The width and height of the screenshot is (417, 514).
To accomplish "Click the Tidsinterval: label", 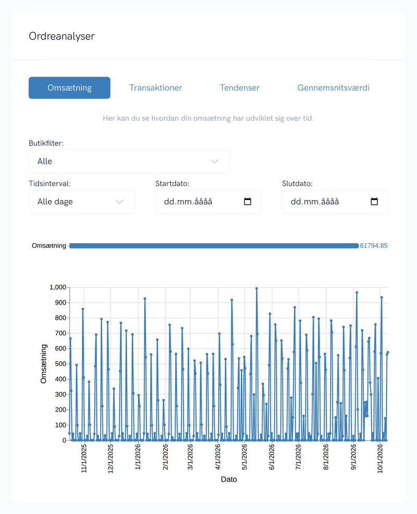I will coord(50,183).
